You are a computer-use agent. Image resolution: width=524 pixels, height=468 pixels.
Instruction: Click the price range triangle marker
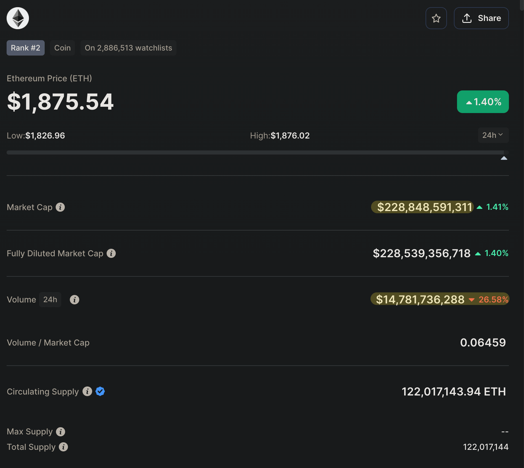tap(504, 158)
